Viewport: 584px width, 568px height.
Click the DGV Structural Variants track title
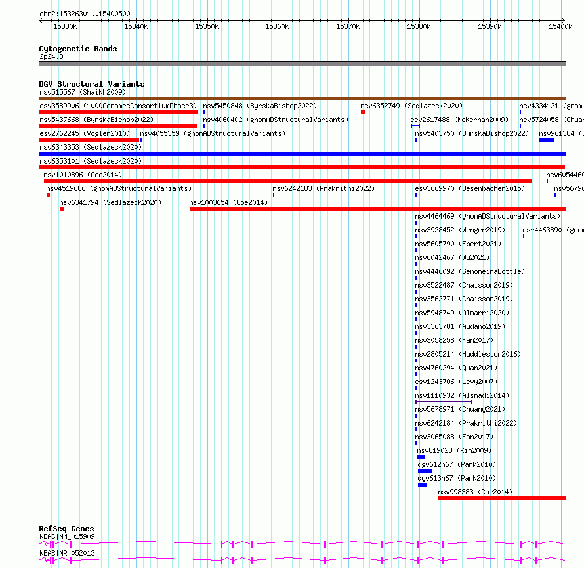(92, 84)
